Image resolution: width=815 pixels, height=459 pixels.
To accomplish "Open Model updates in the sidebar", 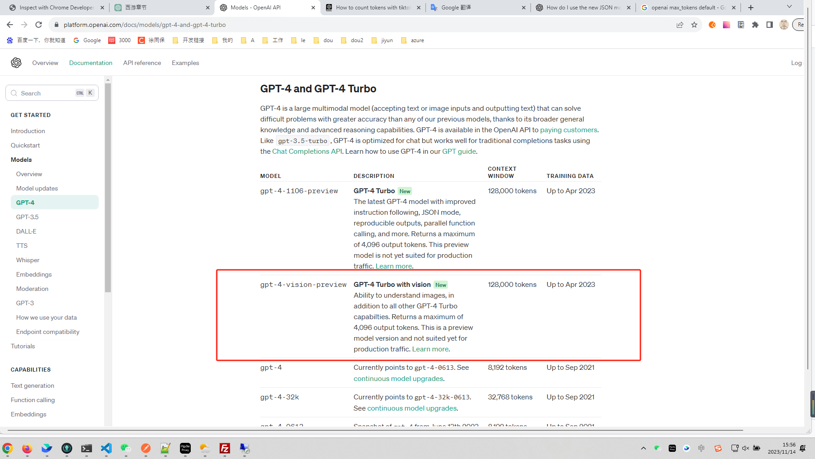I will [37, 188].
